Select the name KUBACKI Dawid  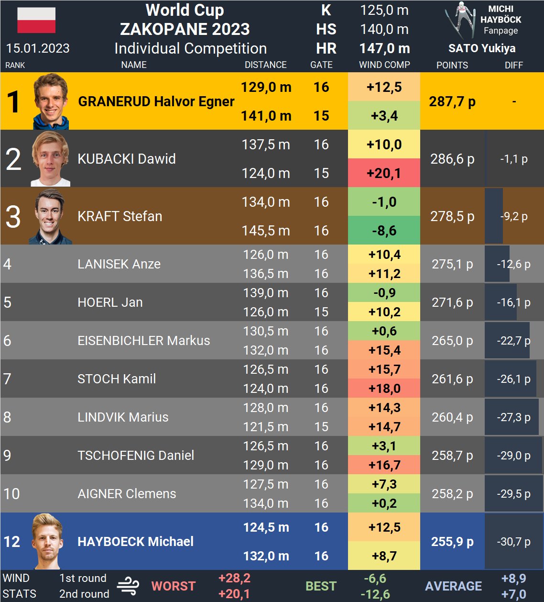tap(127, 159)
